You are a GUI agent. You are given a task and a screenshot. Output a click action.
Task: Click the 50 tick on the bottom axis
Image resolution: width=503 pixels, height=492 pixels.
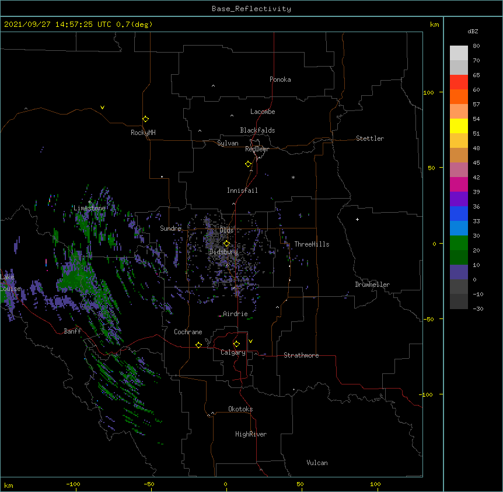[x=300, y=484]
